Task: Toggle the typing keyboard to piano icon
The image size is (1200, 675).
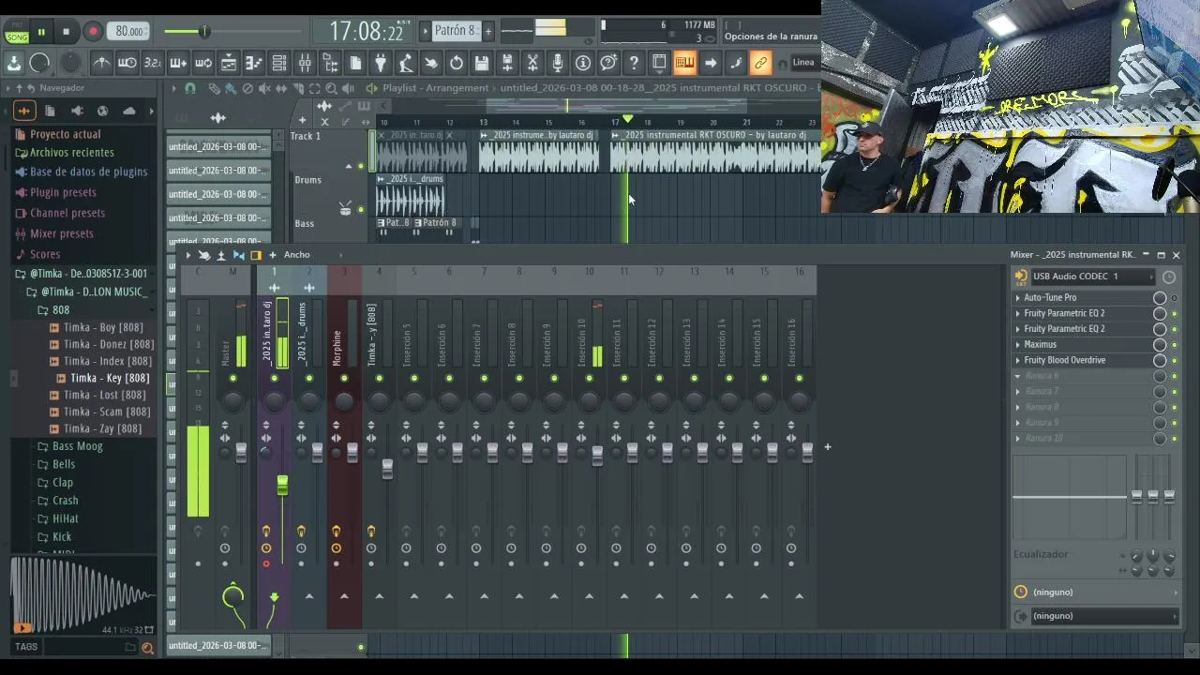Action: coord(684,63)
